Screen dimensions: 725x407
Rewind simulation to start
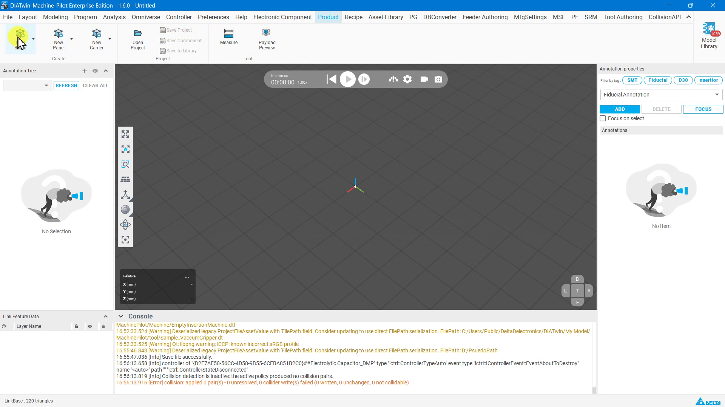pos(332,79)
